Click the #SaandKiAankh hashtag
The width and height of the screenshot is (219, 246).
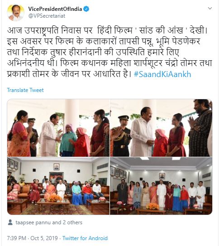pos(162,74)
